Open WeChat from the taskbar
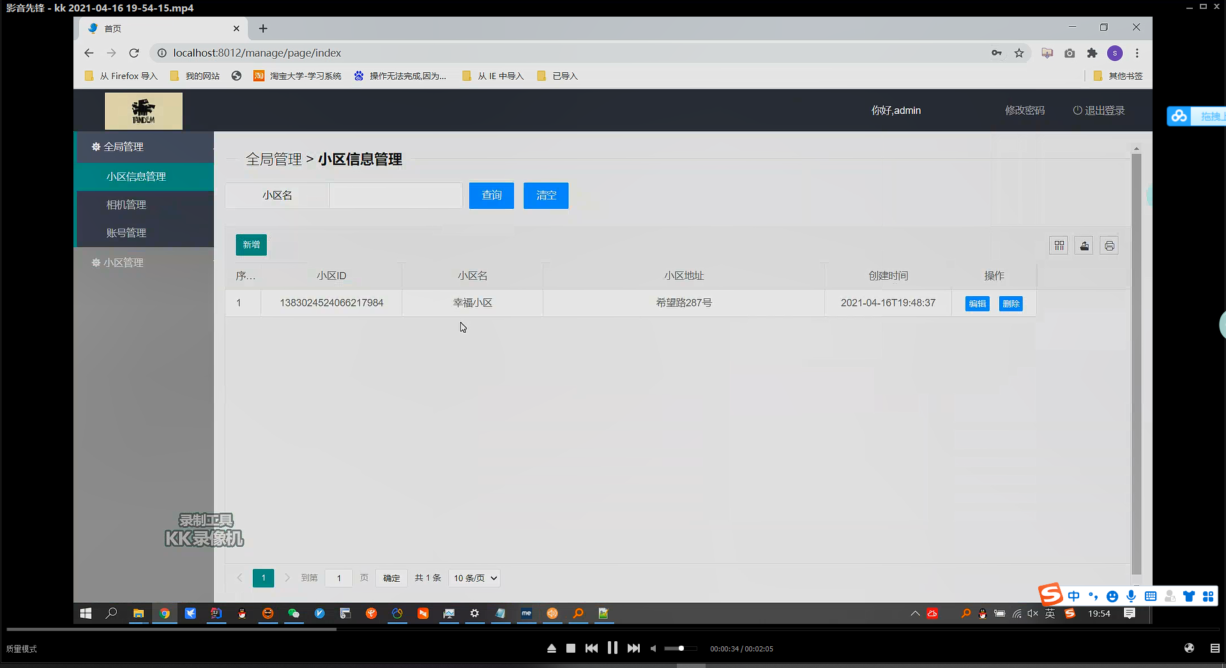The height and width of the screenshot is (668, 1226). 294,613
